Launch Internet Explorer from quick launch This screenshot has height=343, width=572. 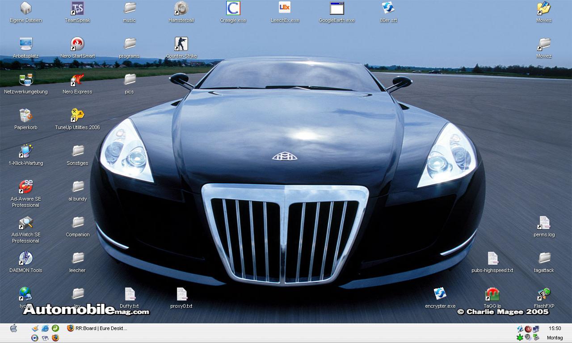point(45,328)
